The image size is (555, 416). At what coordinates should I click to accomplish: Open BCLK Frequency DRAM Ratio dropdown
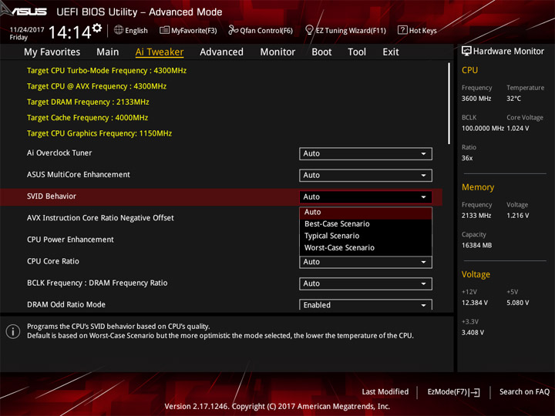(365, 283)
